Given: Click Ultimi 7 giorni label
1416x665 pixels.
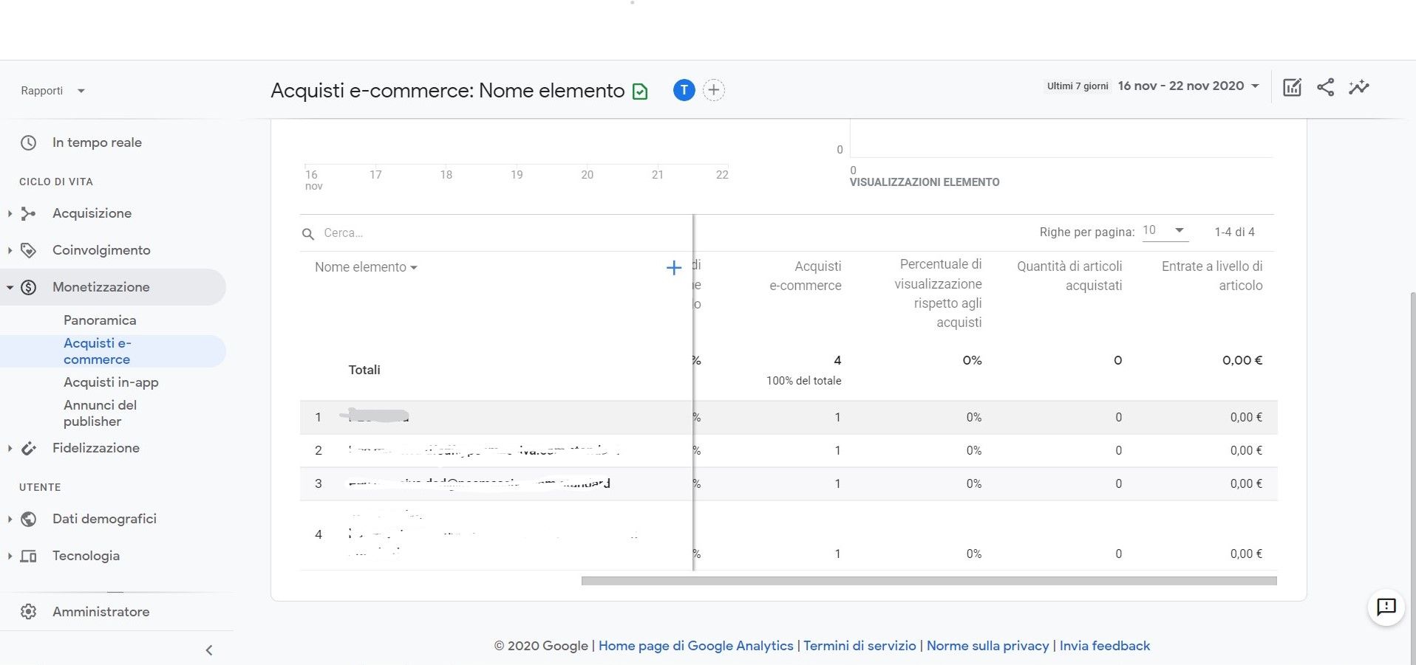Looking at the screenshot, I should [x=1078, y=86].
